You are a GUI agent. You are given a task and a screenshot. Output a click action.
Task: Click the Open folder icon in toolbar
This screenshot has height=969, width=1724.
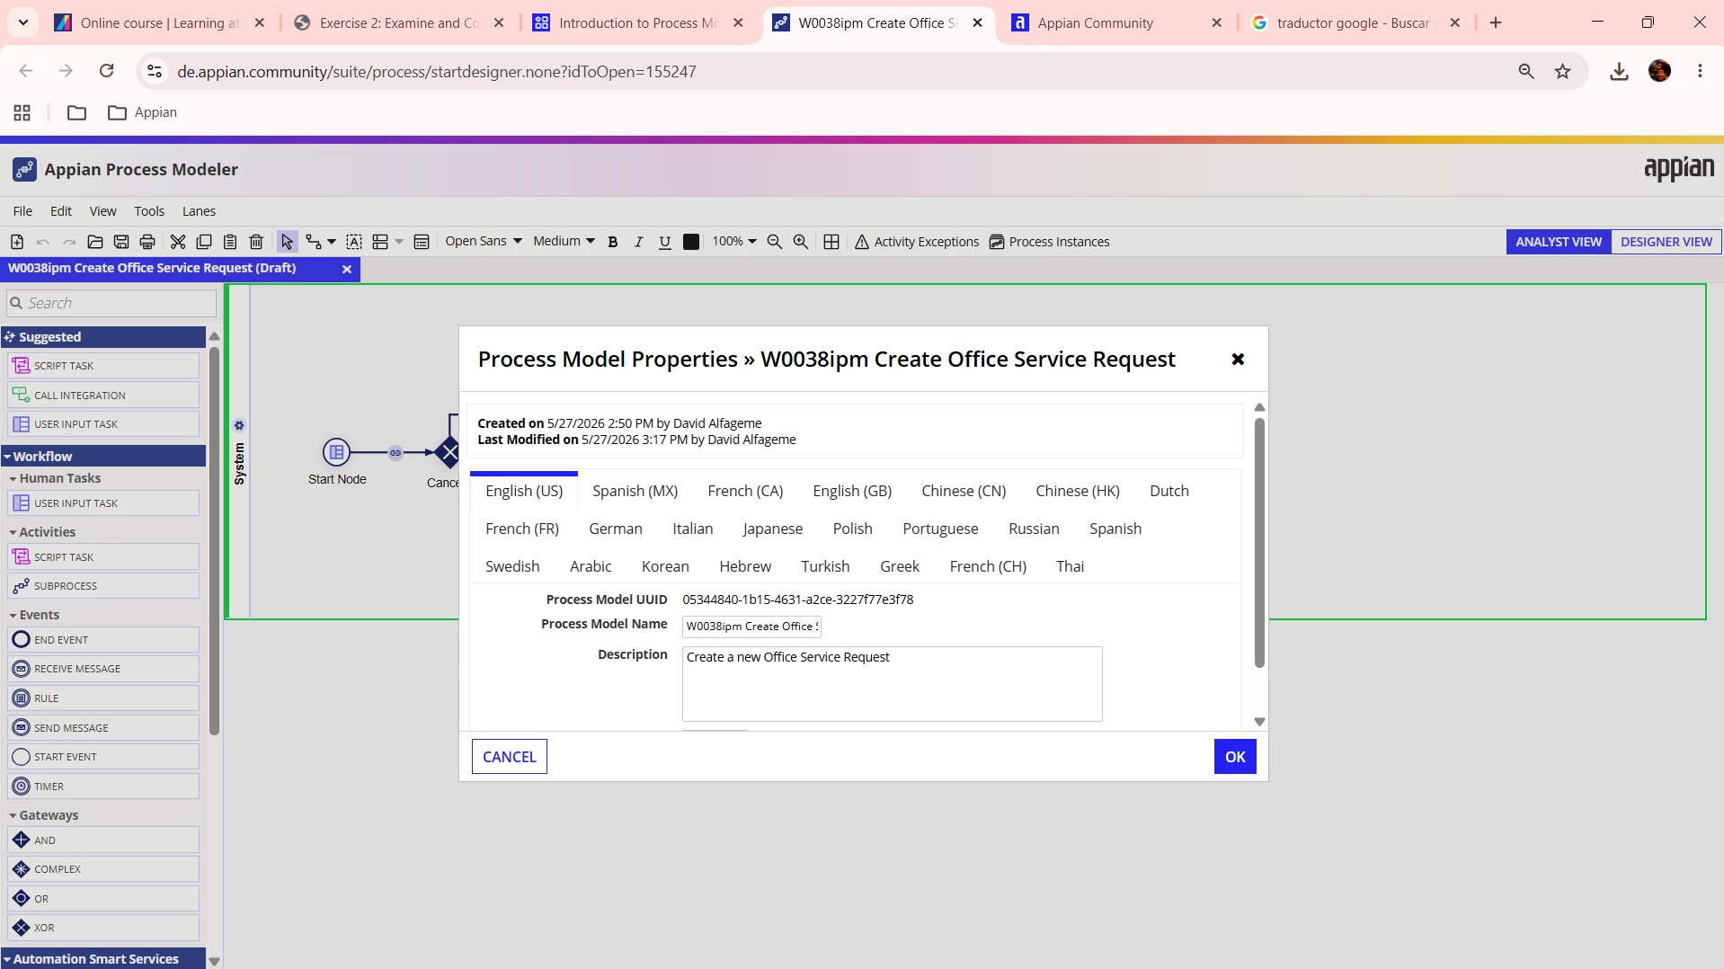click(95, 242)
